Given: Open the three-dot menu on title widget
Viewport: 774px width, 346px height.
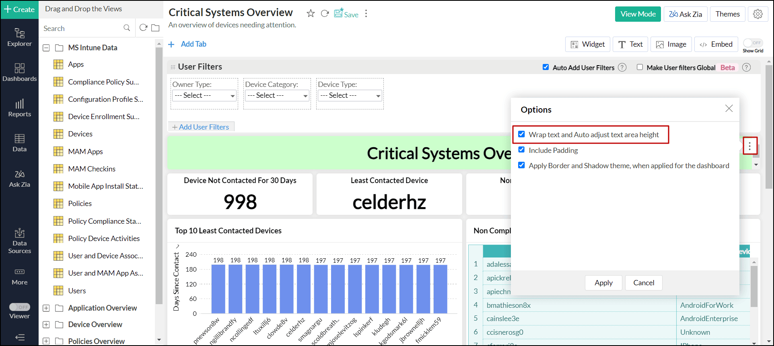Looking at the screenshot, I should (749, 146).
